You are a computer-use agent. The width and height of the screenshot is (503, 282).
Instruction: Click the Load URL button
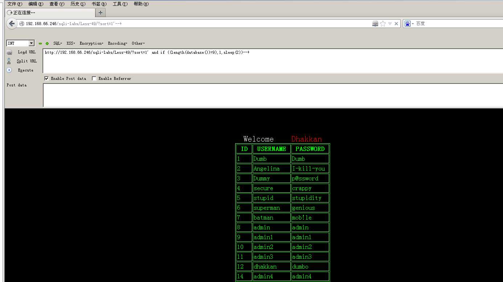(x=27, y=52)
